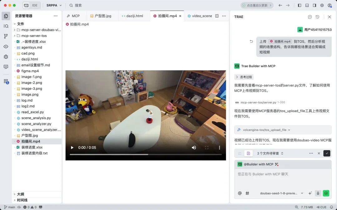This screenshot has height=210, width=337.
Task: Accept all pending file changes with checkmark
Action: point(327,153)
